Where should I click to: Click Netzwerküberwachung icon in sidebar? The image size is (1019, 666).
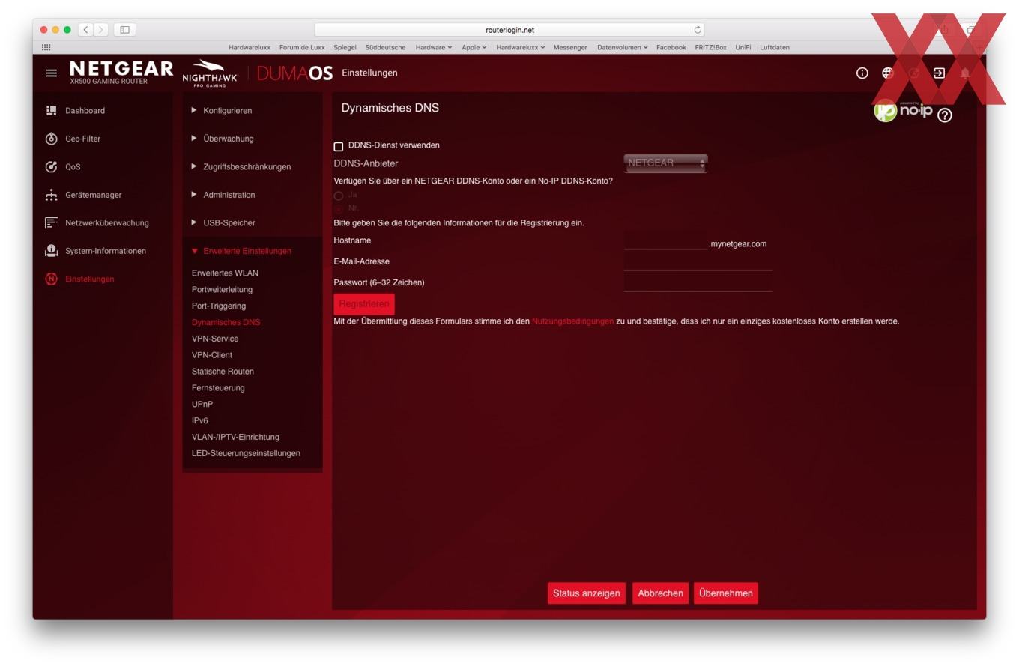click(x=51, y=222)
